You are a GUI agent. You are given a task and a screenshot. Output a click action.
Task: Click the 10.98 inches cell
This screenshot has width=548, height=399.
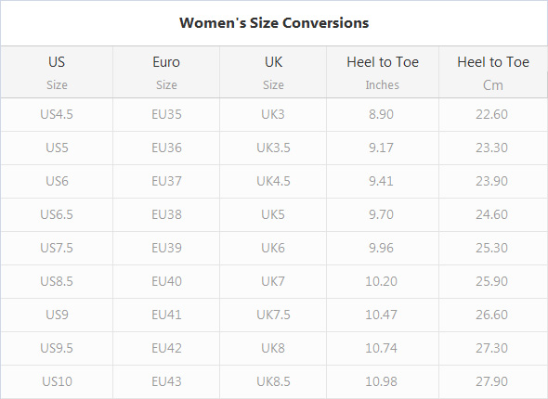coord(382,381)
